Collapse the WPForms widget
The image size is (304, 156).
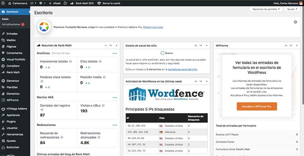click(x=297, y=45)
